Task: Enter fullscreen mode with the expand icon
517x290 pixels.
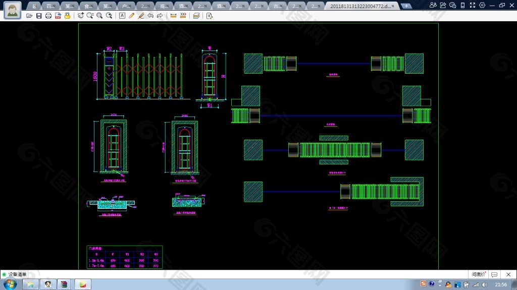Action: [473, 5]
